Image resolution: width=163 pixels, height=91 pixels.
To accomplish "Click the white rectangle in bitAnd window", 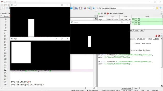I will pyautogui.click(x=89, y=41).
